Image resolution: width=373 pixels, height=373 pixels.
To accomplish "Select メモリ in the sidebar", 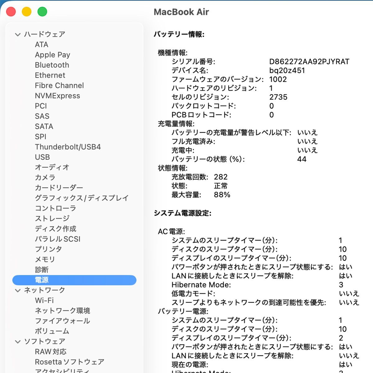I will [x=45, y=260].
